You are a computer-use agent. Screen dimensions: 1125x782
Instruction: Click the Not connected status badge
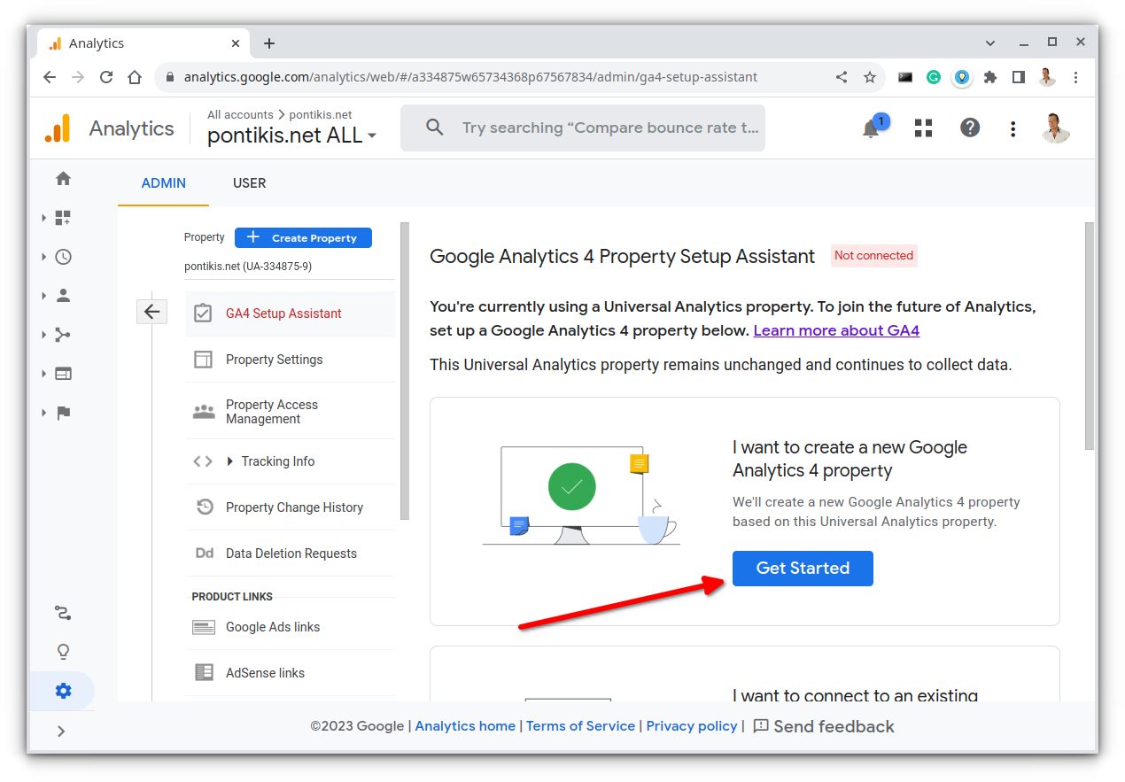(873, 256)
